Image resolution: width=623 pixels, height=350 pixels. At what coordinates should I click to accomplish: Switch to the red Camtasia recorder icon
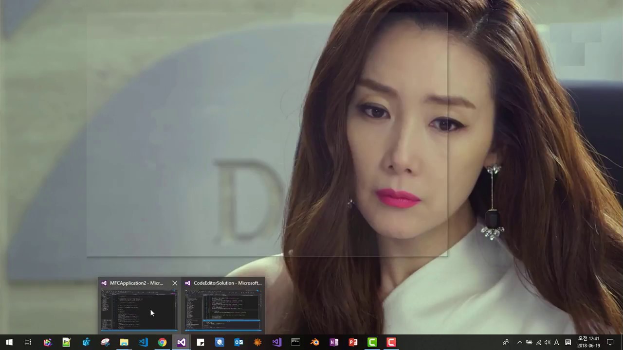click(x=391, y=342)
